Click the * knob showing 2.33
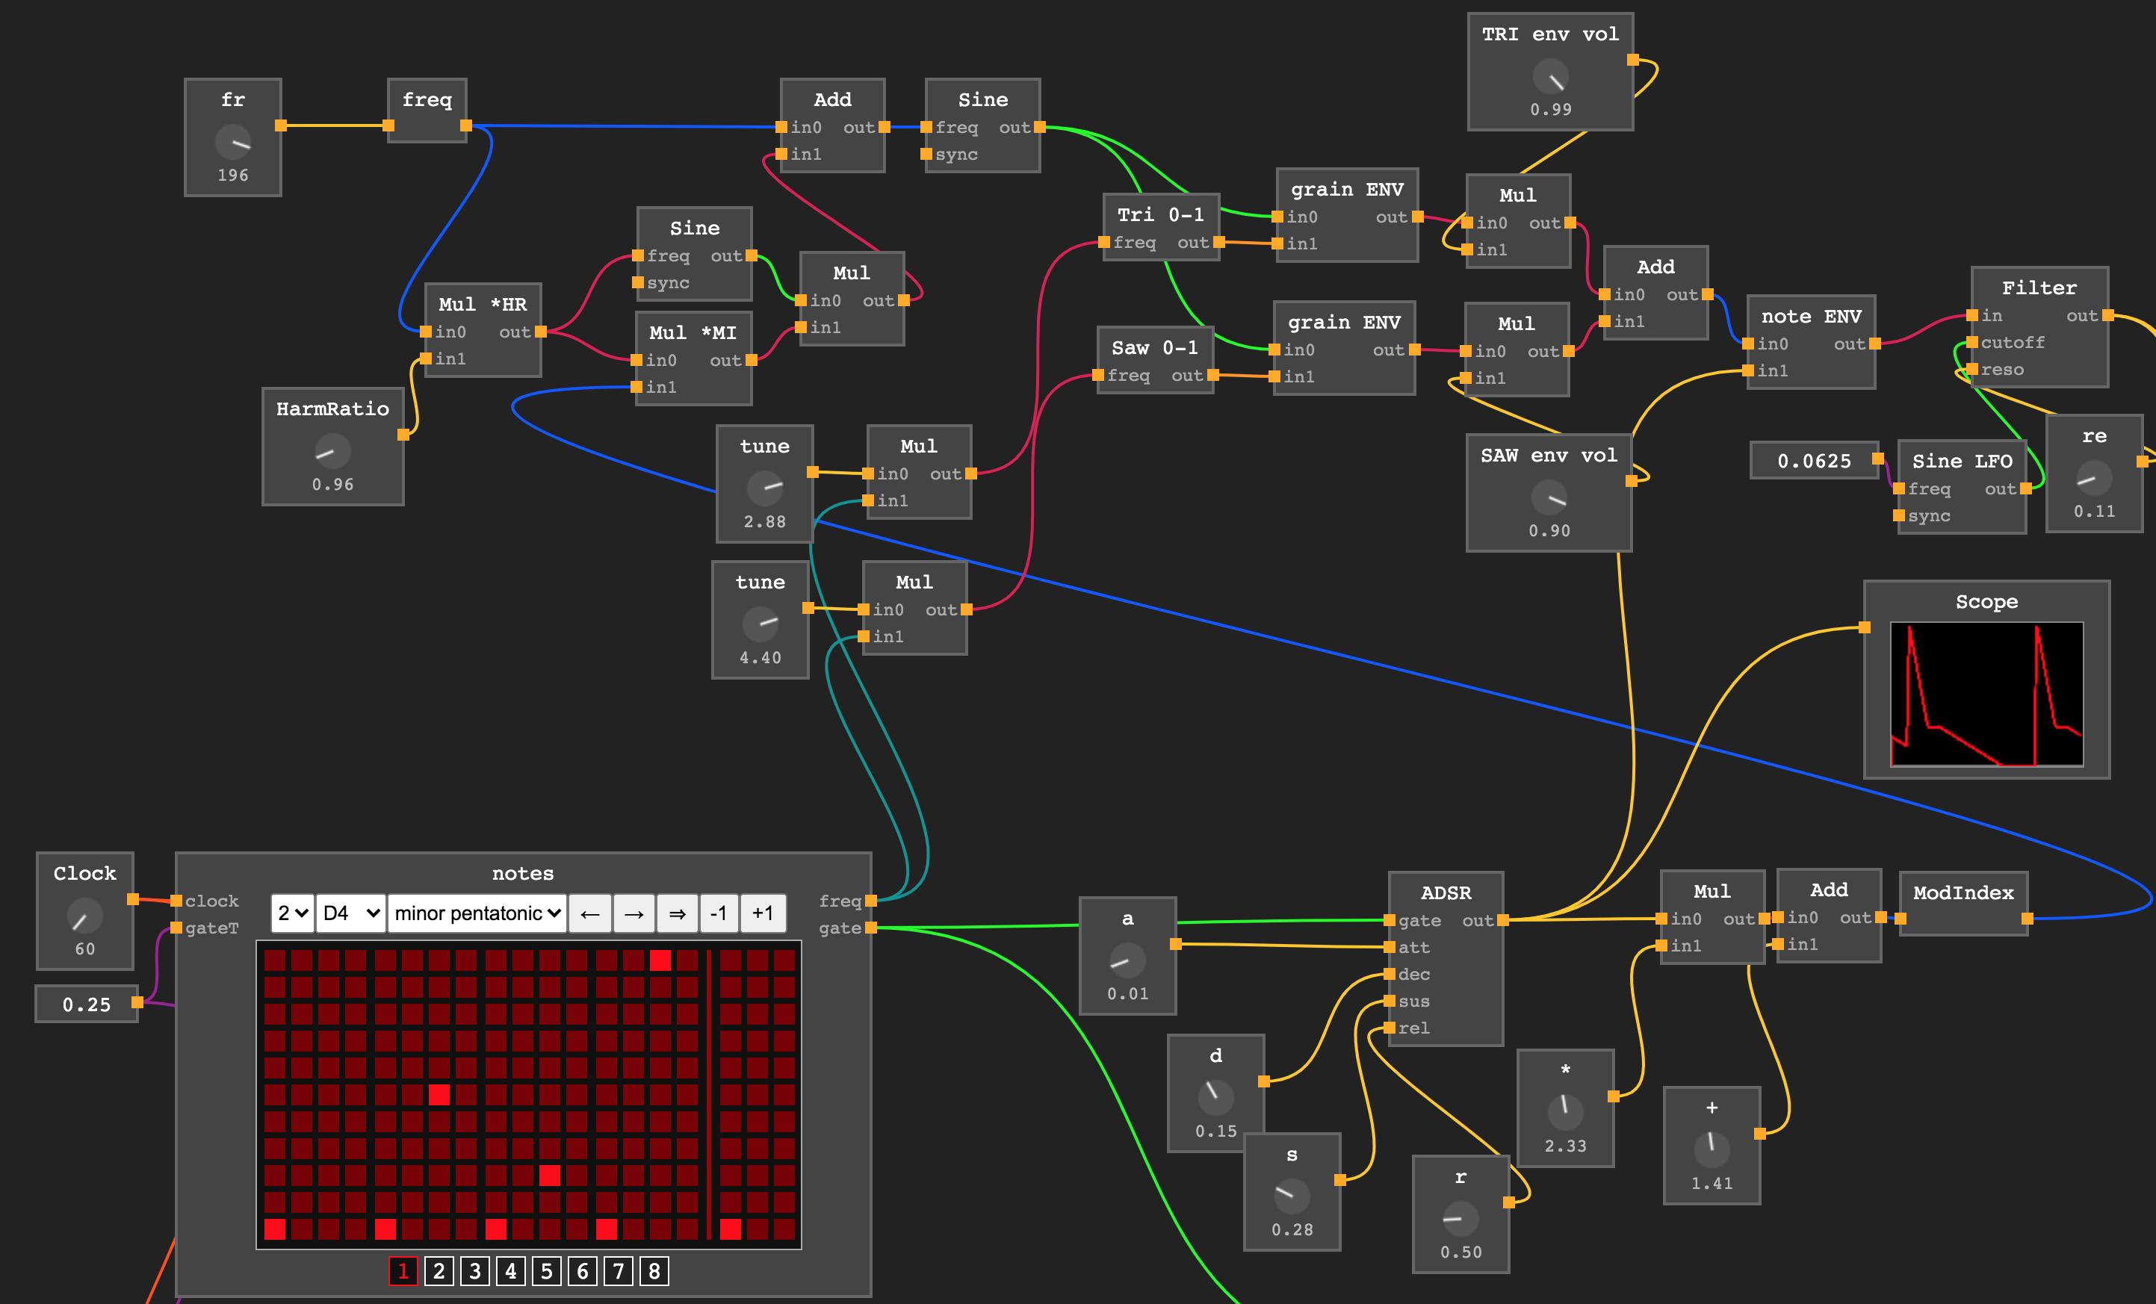The height and width of the screenshot is (1304, 2156). (1564, 1113)
